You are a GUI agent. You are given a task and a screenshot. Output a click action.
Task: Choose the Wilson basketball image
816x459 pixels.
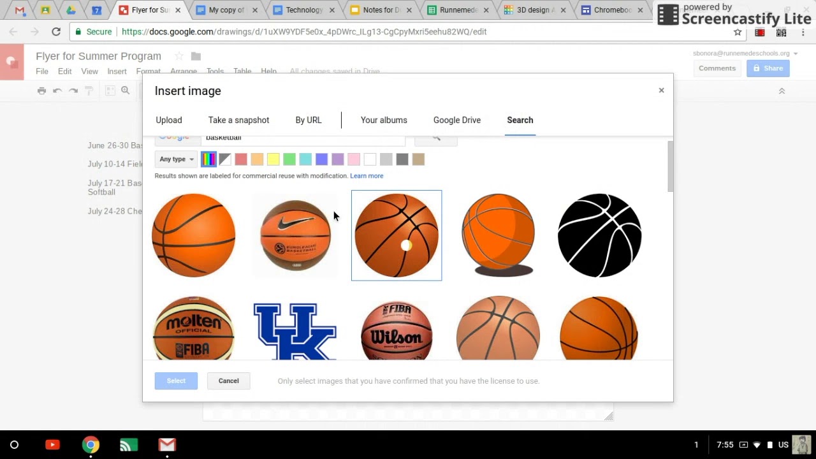coord(397,330)
